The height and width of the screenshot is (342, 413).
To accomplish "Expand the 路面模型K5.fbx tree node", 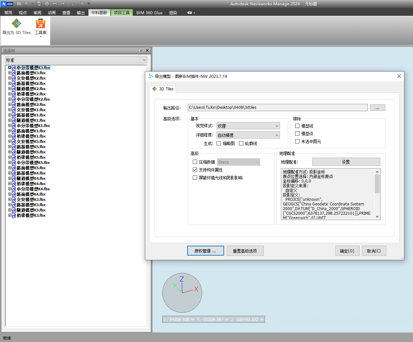I will pos(10,168).
